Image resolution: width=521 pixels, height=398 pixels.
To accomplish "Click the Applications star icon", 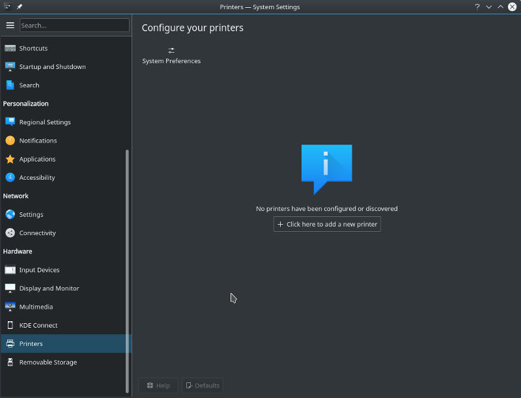I will pyautogui.click(x=10, y=159).
